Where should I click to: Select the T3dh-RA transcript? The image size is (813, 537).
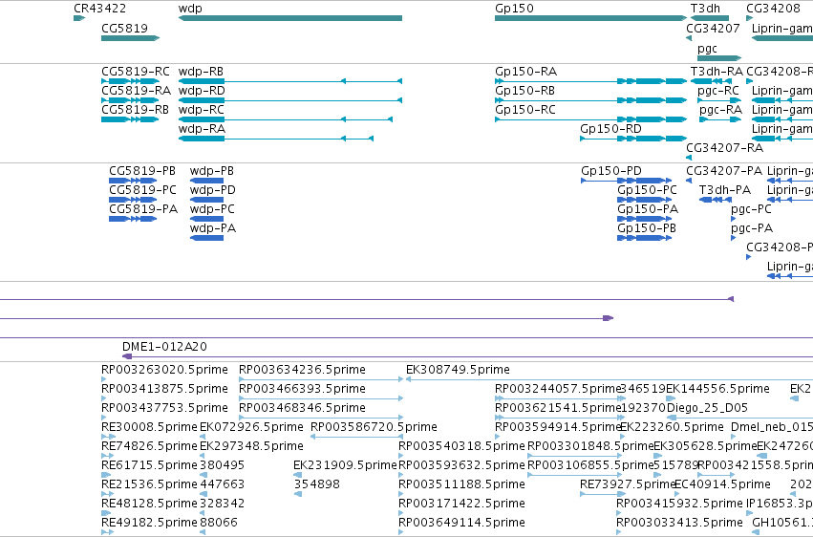pos(711,81)
